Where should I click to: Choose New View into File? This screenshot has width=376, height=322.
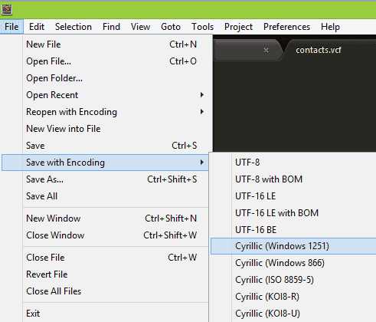coord(116,129)
